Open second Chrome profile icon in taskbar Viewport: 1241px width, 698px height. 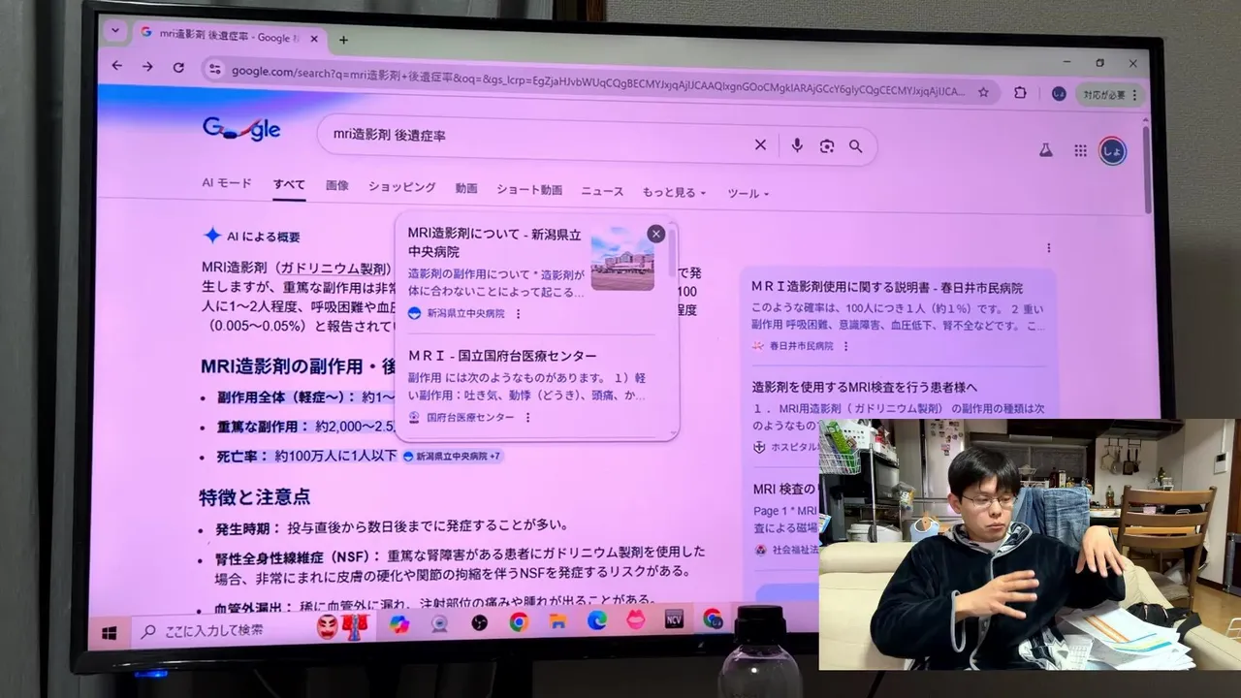[714, 619]
